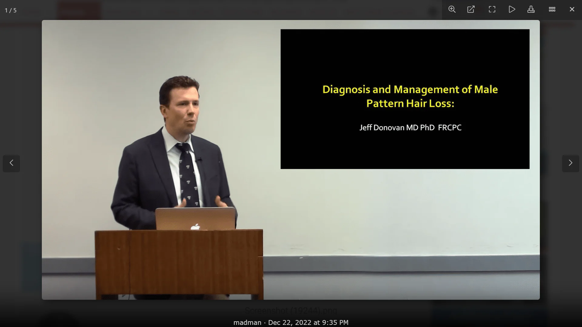The image size is (582, 327).
Task: Go to the next image
Action: click(570, 163)
